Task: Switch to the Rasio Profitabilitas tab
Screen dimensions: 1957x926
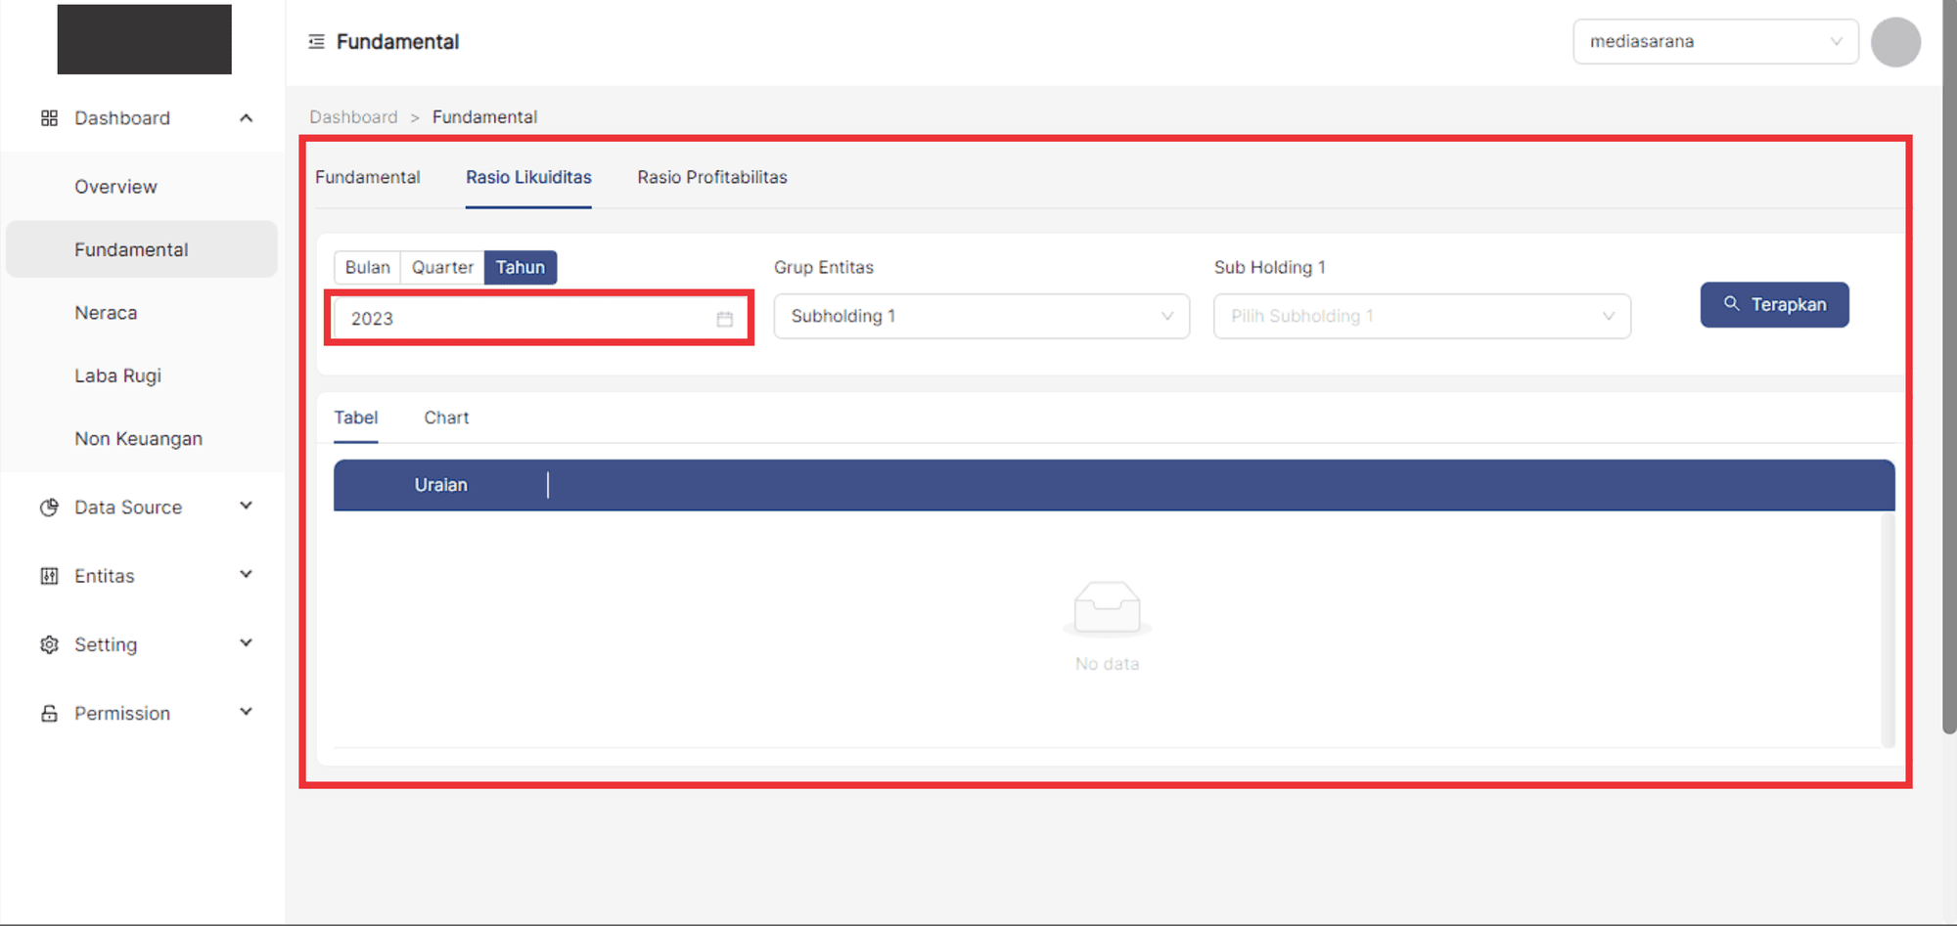Action: pos(711,178)
